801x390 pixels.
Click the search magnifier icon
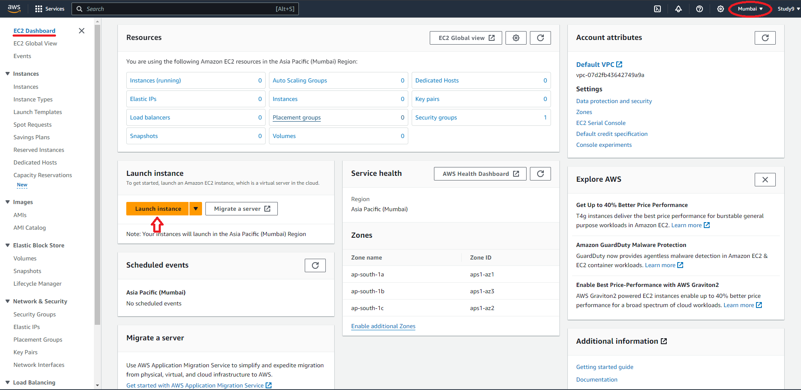tap(79, 9)
